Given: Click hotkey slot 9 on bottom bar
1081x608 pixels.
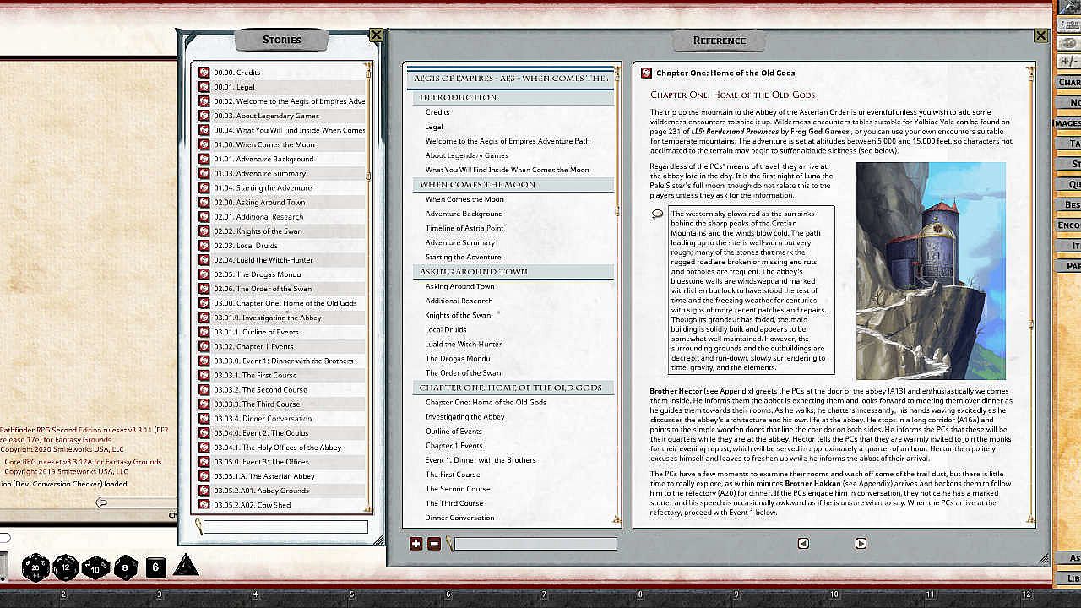Looking at the screenshot, I should (x=736, y=594).
